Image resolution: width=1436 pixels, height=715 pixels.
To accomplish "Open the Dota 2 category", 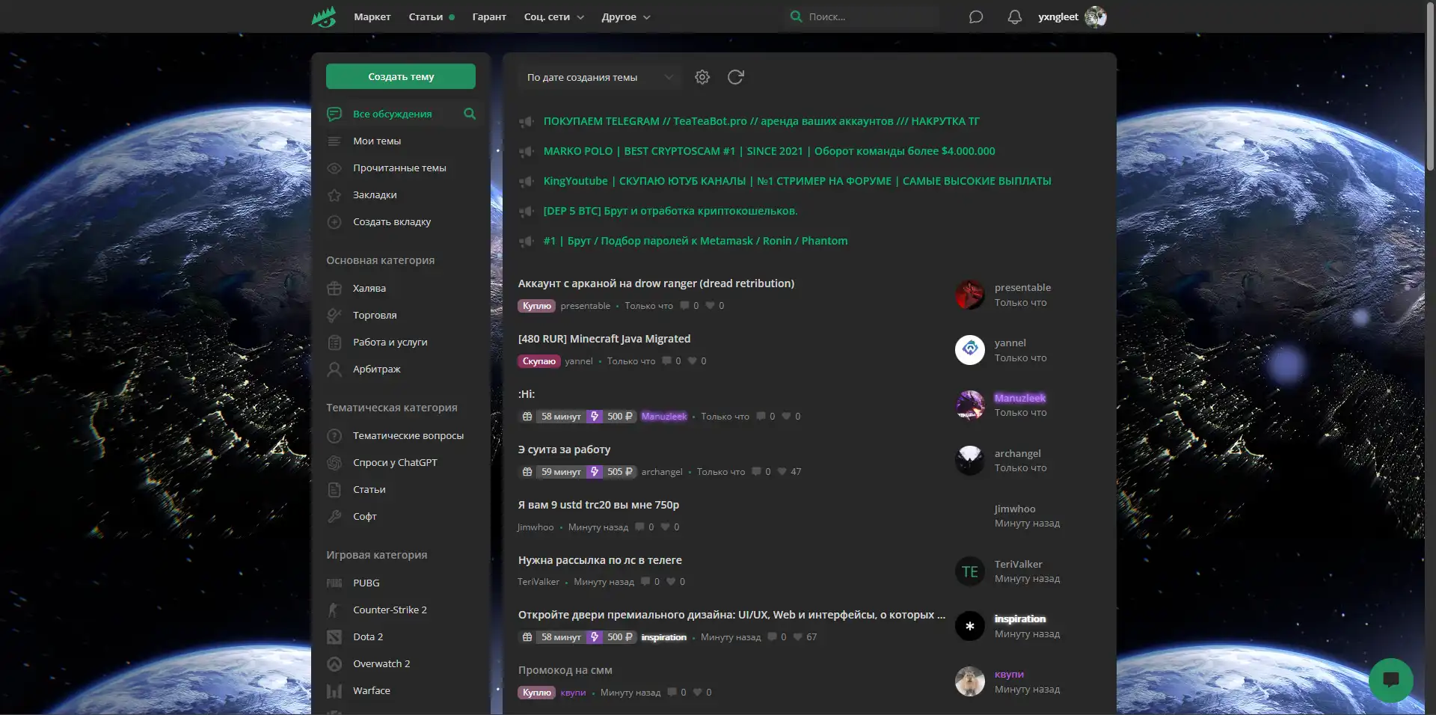I will [x=368, y=636].
